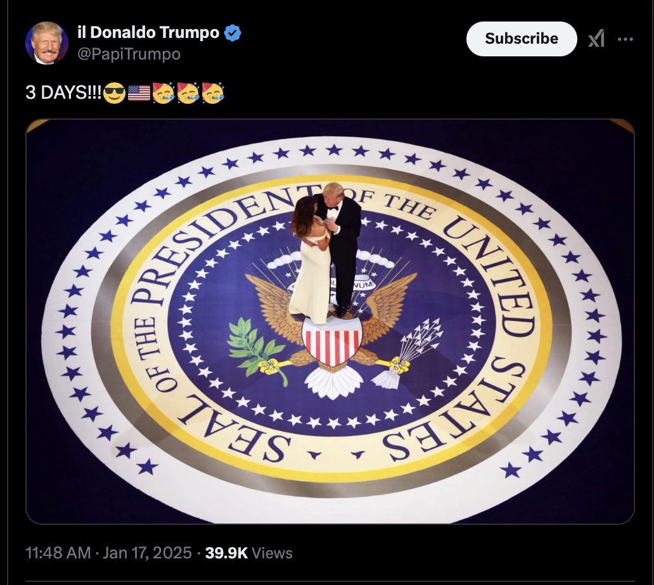Open the il Donaldo Trumpo display name
The image size is (654, 585).
[x=148, y=32]
